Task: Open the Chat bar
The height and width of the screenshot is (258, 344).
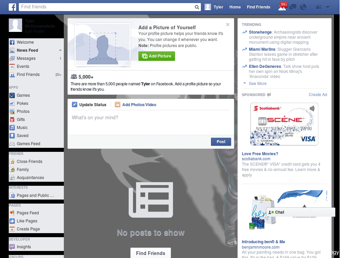Action: click(x=301, y=212)
